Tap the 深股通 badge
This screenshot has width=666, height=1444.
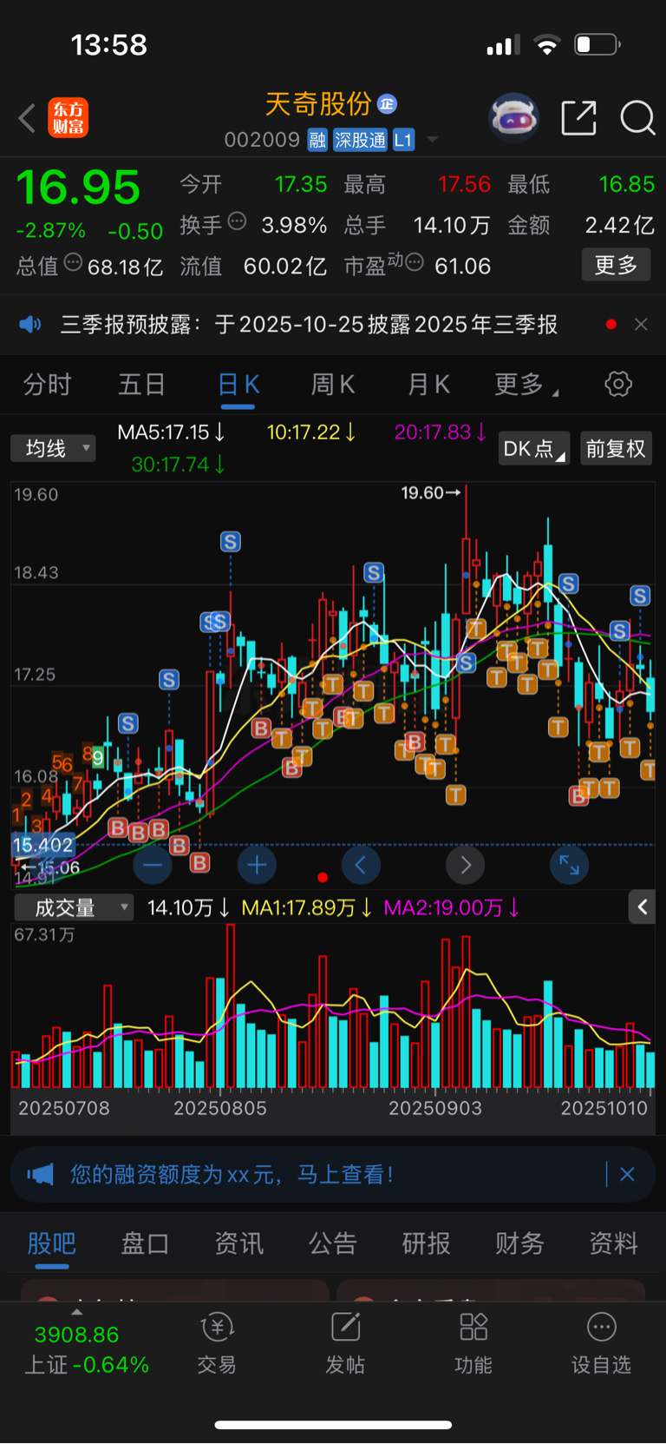tap(361, 140)
